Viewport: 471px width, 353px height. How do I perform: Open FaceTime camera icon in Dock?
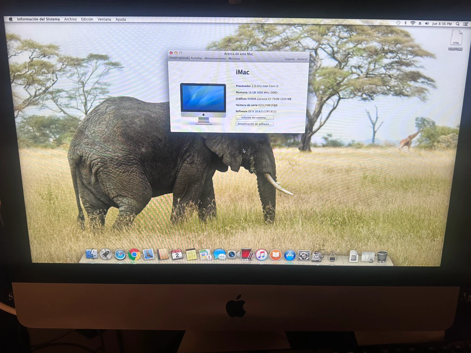(233, 255)
